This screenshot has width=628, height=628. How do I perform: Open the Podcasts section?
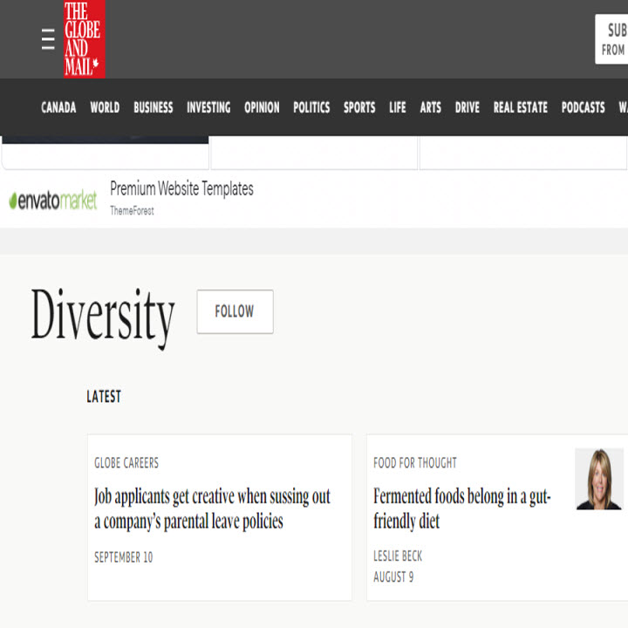[583, 107]
